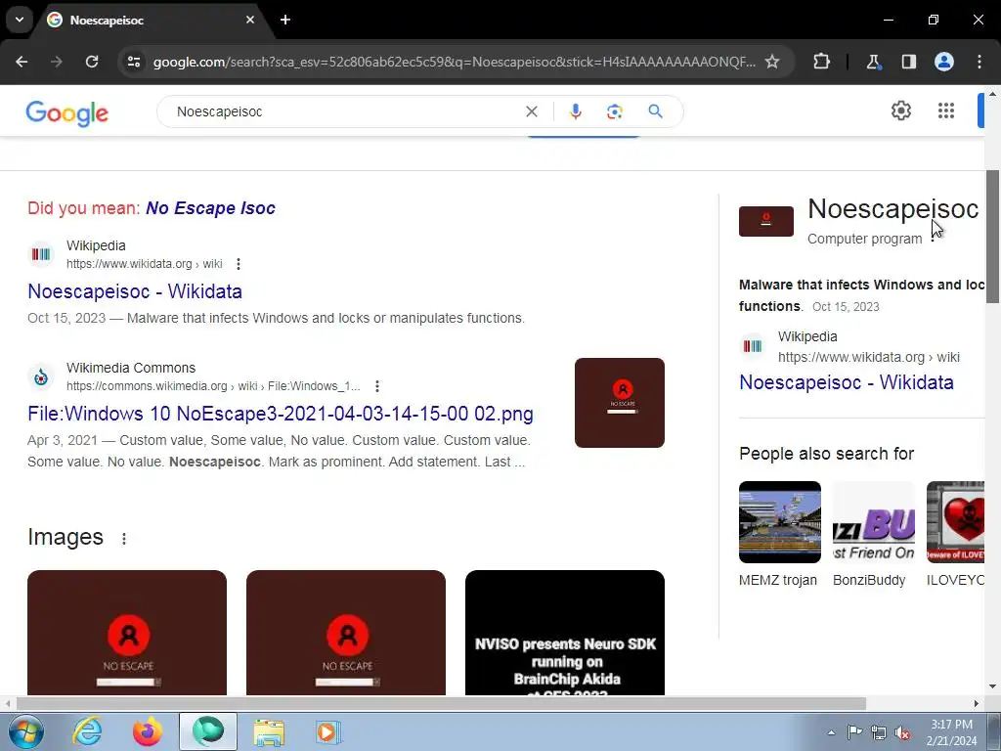Go to the Google logo homepage

(x=67, y=113)
